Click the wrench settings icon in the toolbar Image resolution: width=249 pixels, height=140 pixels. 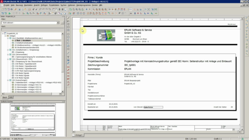[16, 9]
